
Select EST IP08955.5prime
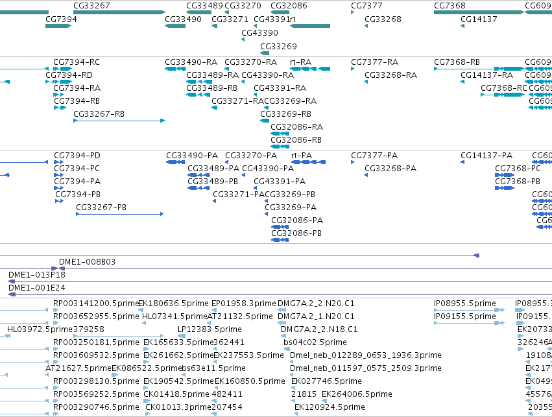click(469, 310)
